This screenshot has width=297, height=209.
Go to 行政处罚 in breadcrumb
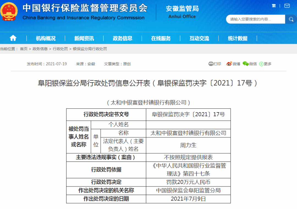pyautogui.click(x=60, y=49)
